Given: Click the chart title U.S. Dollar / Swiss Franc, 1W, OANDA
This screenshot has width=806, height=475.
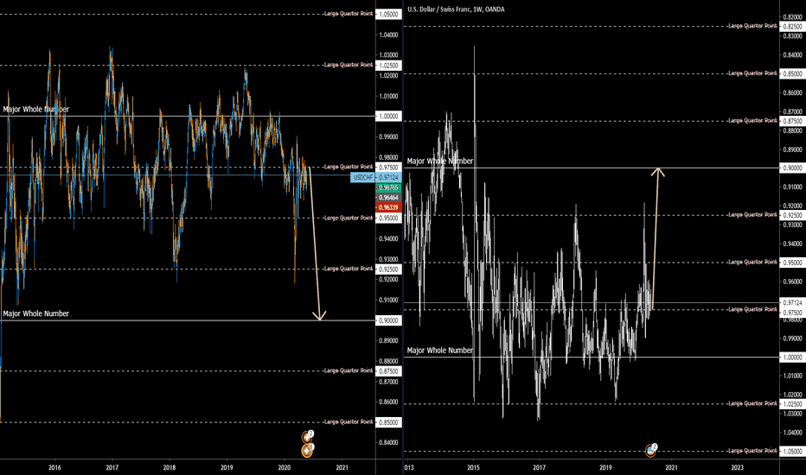Looking at the screenshot, I should [x=456, y=9].
